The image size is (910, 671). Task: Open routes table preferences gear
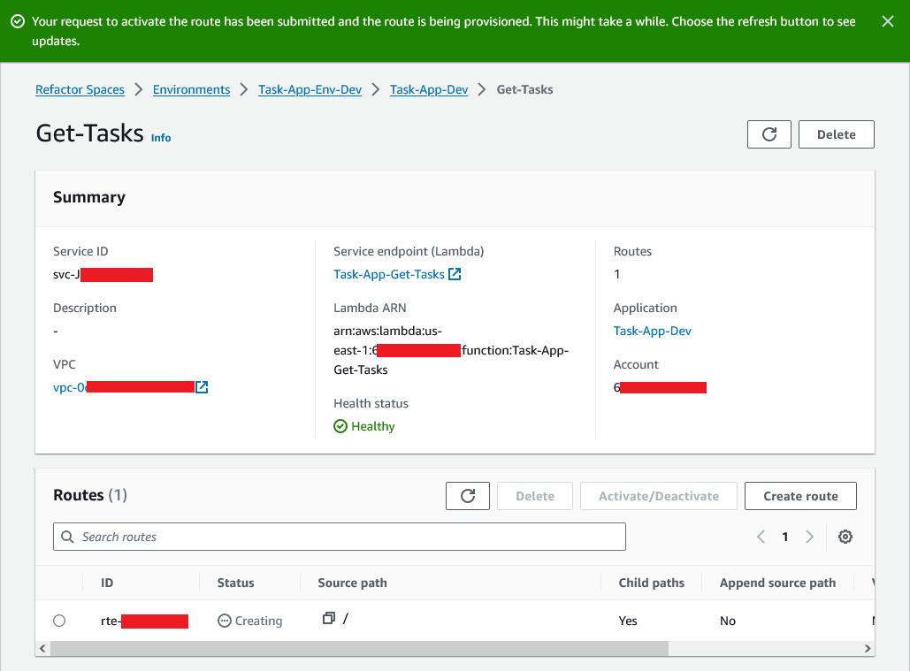click(845, 537)
